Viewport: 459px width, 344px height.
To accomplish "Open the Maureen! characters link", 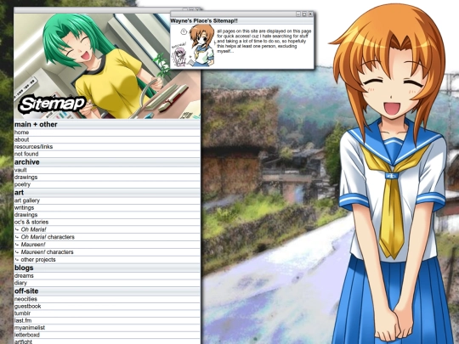I will (x=47, y=252).
